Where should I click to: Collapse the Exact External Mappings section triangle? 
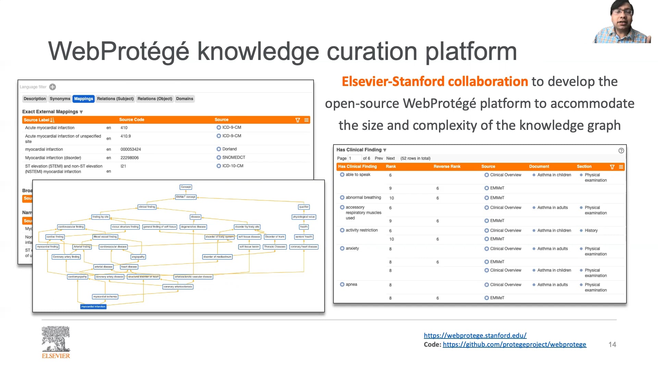tap(81, 112)
